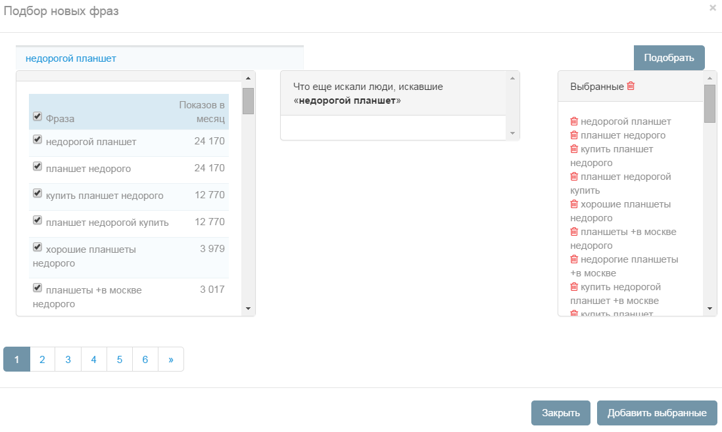The width and height of the screenshot is (722, 432).
Task: Go to page 3 of results
Action: point(68,359)
